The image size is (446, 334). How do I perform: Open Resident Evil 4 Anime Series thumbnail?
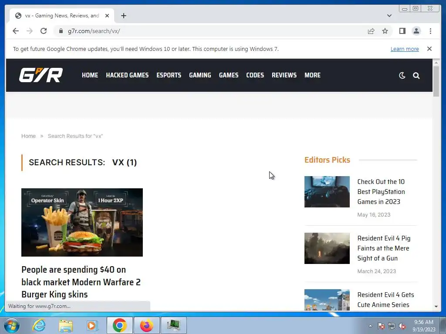[327, 300]
